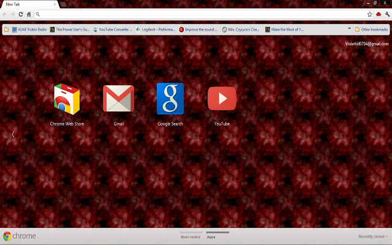Viewport: 392px width, 245px height.
Task: Reload the current page
Action: click(x=21, y=14)
